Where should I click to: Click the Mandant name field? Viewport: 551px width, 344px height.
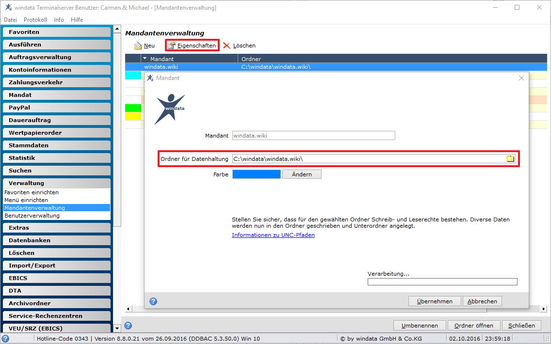(x=313, y=136)
